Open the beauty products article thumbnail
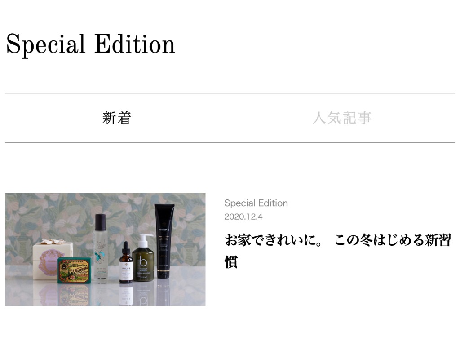 point(105,249)
